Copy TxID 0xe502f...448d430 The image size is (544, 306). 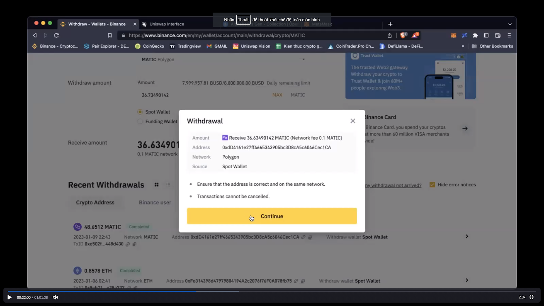(x=134, y=244)
